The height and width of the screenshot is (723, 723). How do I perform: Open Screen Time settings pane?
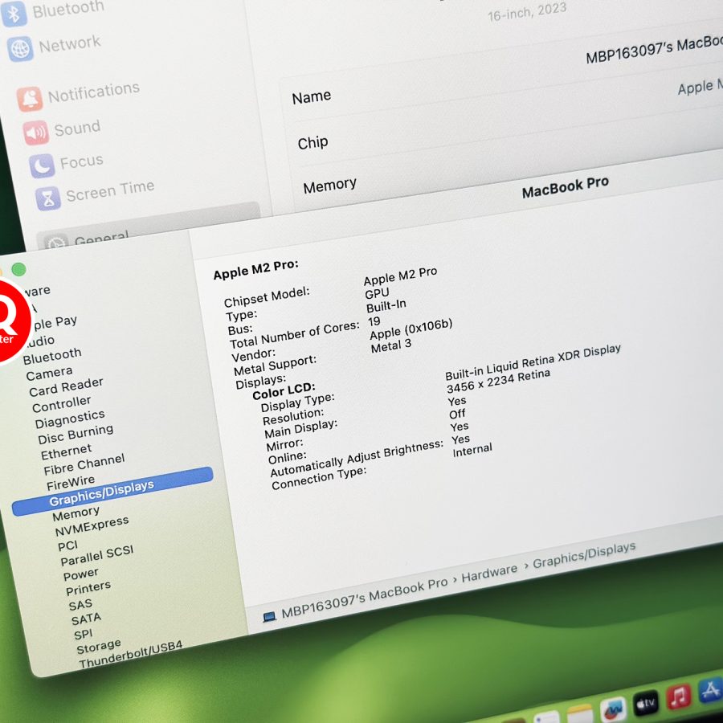tap(95, 193)
